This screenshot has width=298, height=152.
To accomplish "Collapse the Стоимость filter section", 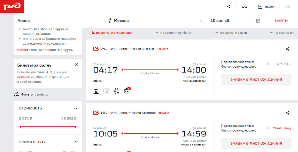I will pos(75,108).
